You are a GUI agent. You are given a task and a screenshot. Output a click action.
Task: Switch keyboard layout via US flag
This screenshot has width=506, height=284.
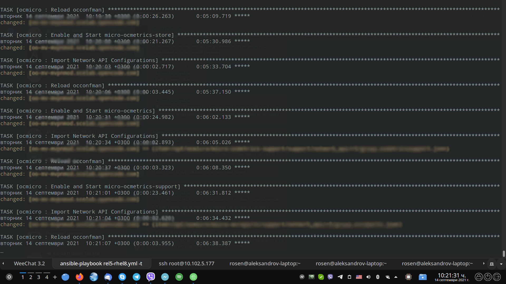point(359,277)
